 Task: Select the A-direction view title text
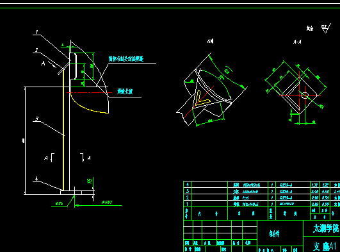210,41
